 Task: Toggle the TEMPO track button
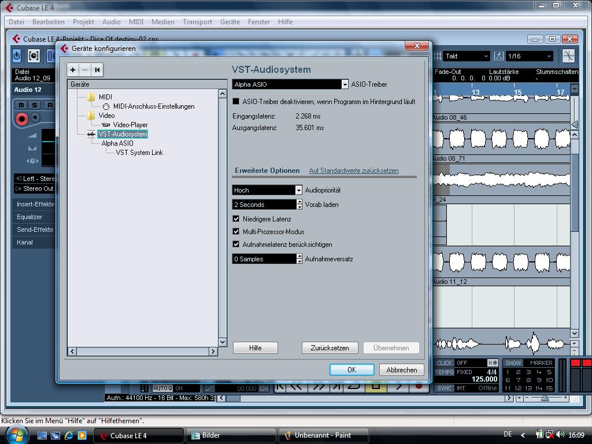click(444, 372)
